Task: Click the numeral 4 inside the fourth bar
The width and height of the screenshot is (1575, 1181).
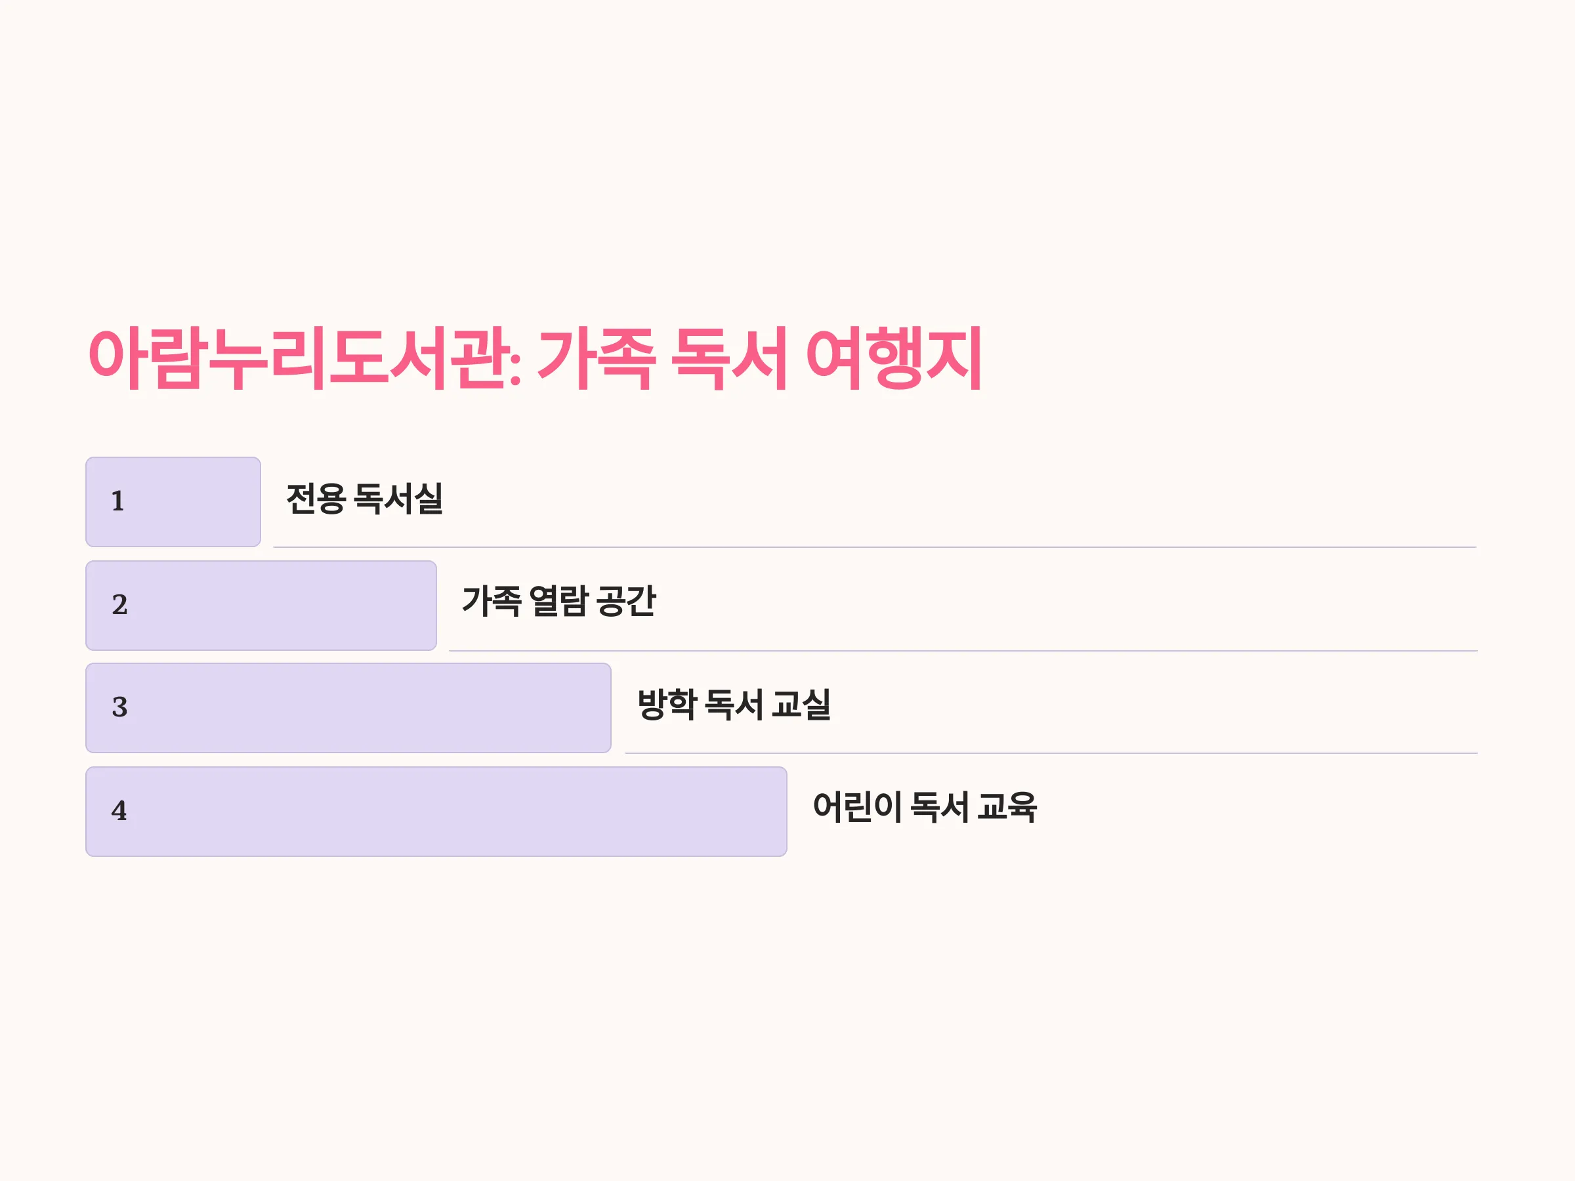Action: tap(119, 810)
